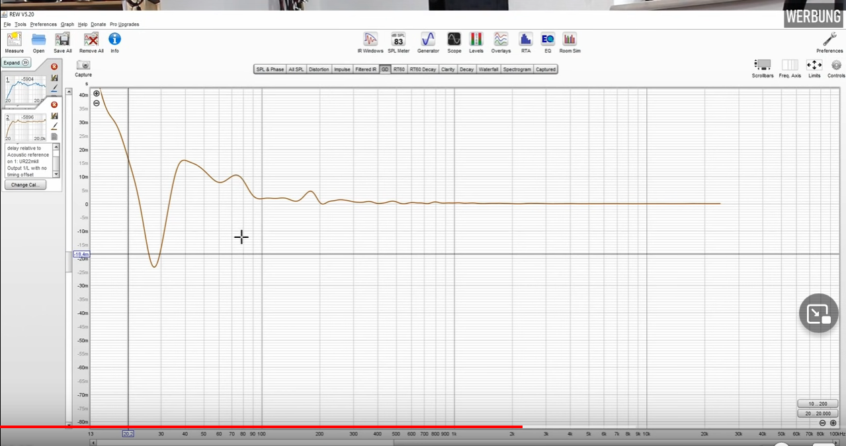This screenshot has width=846, height=446.
Task: Open the EQ window
Action: (547, 42)
